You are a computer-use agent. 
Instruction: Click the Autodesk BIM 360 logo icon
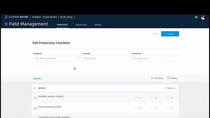coord(6,17)
